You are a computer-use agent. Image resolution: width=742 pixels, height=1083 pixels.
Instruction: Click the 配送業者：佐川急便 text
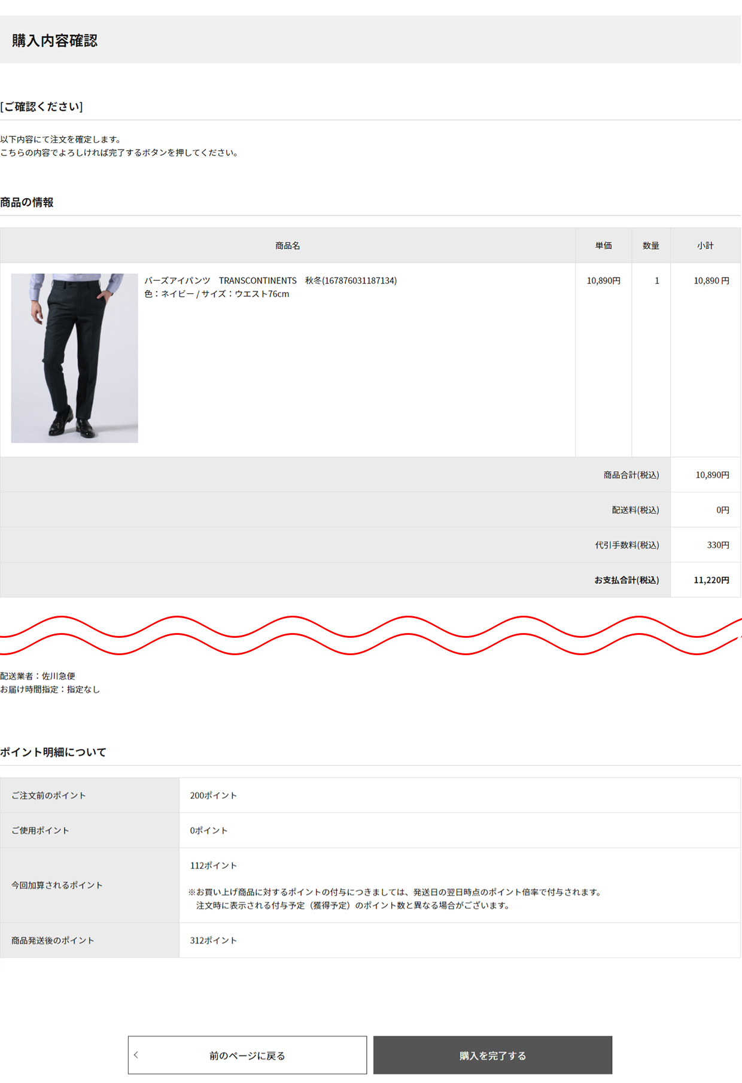point(38,676)
